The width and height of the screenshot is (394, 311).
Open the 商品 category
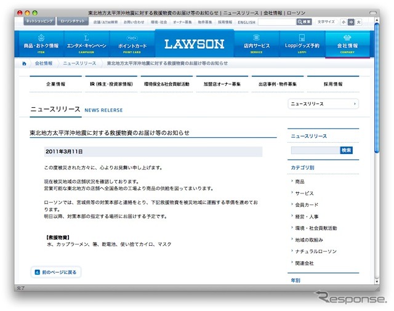(x=300, y=182)
